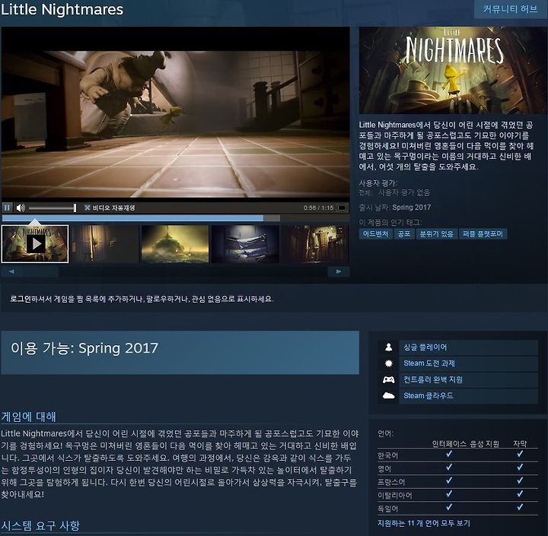Click the 자막 column header
Screen dimensions: 548x536
pos(520,443)
